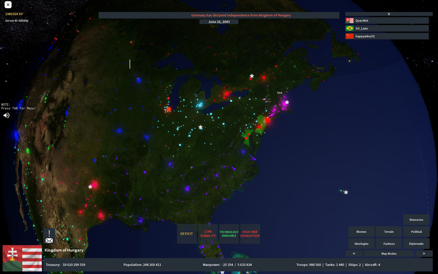Open the Deficit alert
This screenshot has width=438, height=274.
pos(187,234)
